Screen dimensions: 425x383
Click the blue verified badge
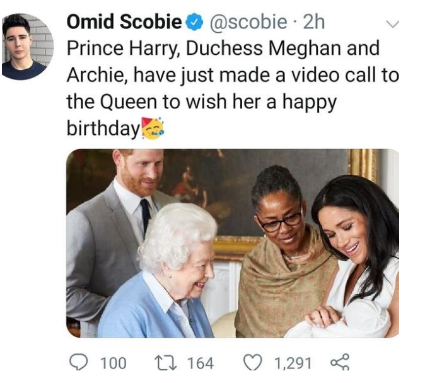click(194, 23)
